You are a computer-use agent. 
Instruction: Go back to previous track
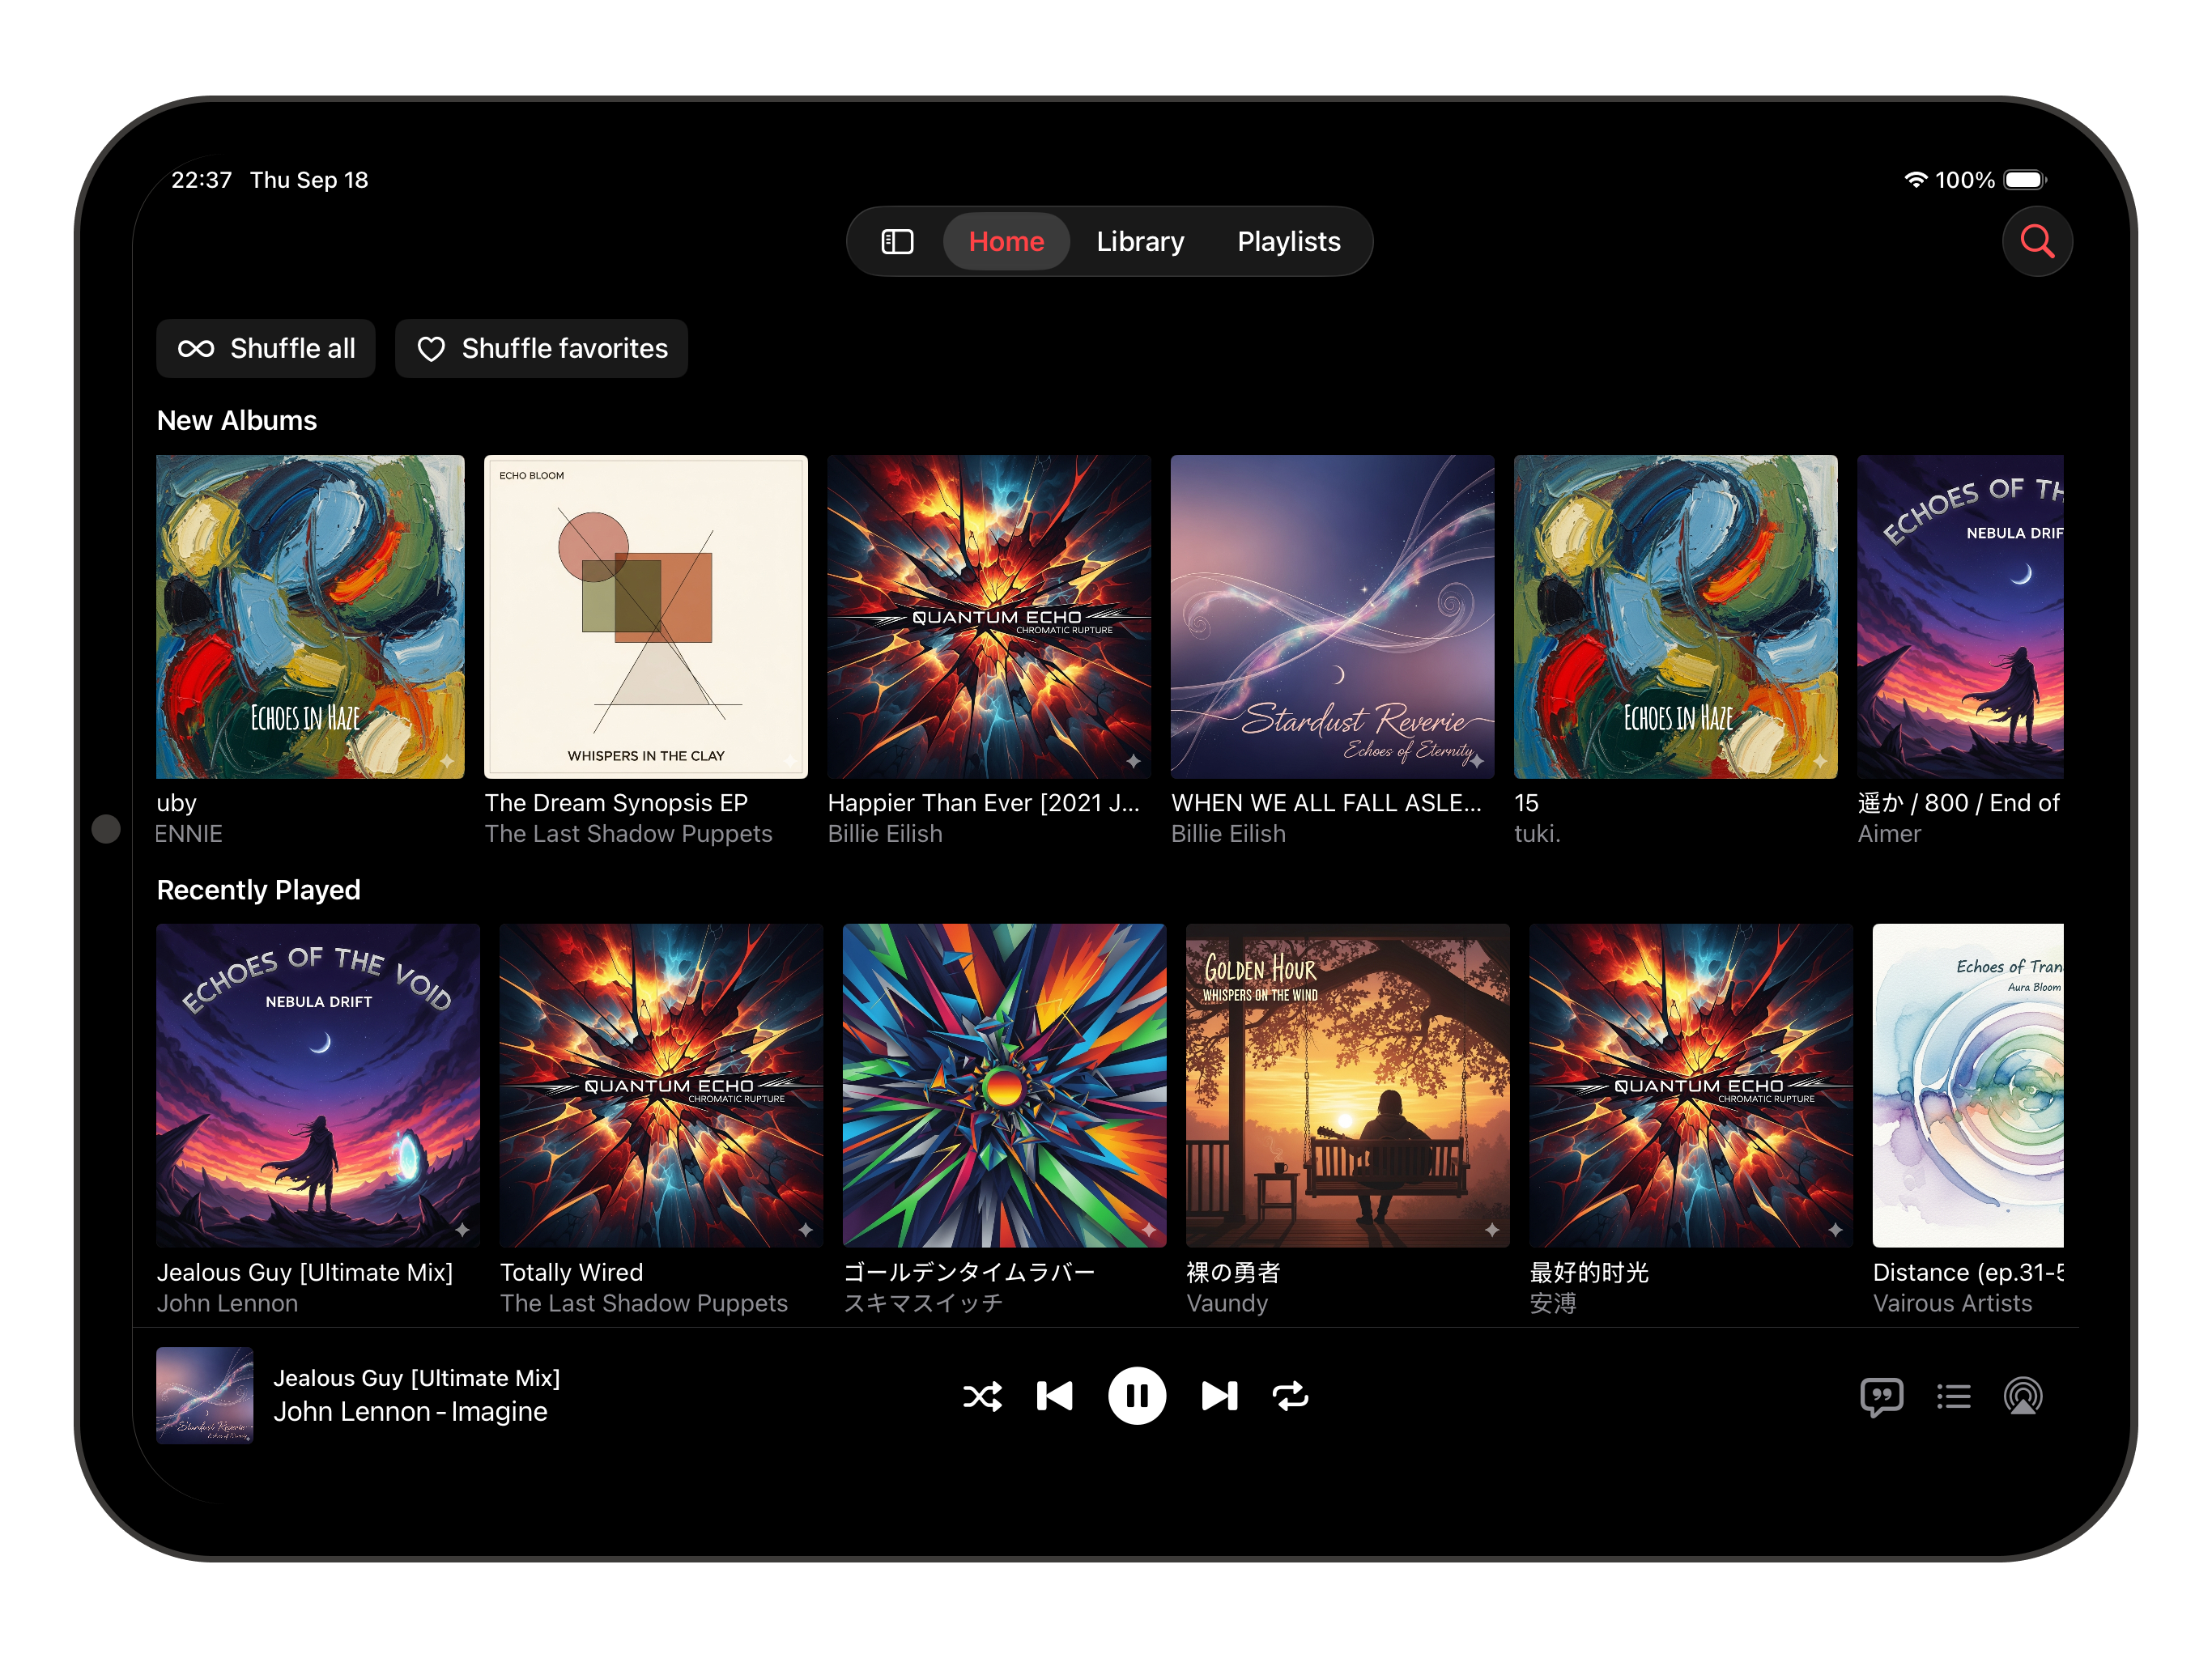point(1055,1396)
